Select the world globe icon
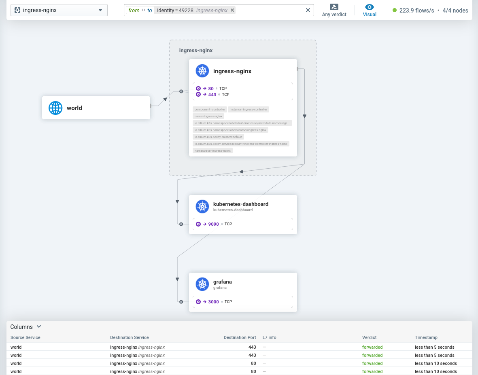 55,108
